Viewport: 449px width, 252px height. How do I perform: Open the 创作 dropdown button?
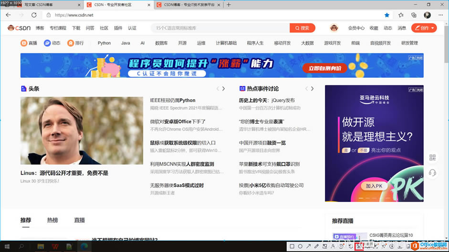(x=424, y=28)
